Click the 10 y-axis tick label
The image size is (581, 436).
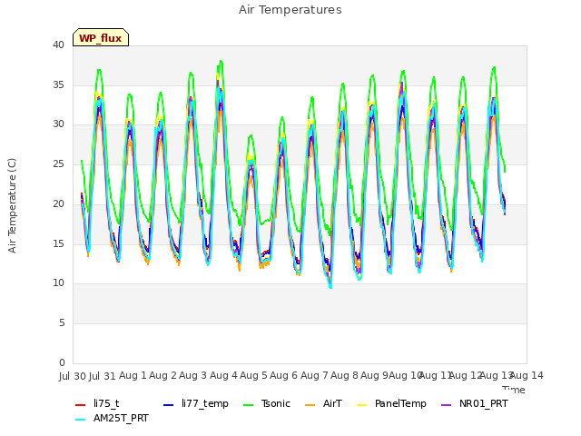click(x=58, y=282)
